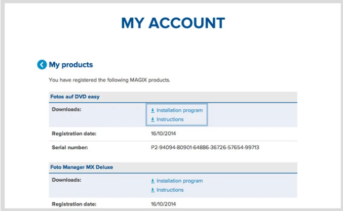Click download icon for Fotos auf DVD Instructions
This screenshot has height=211, width=343.
point(153,119)
